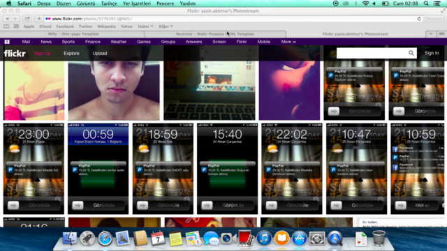This screenshot has width=447, height=251.
Task: Switch to Milly One-page Template tab
Action: (x=73, y=34)
